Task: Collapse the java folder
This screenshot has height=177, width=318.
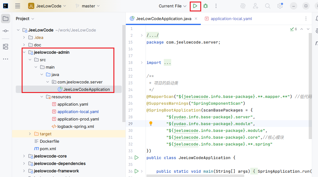Action: [x=42, y=74]
